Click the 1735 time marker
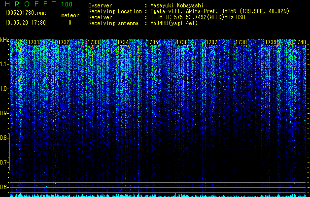The height and width of the screenshot is (197, 310). [153, 42]
